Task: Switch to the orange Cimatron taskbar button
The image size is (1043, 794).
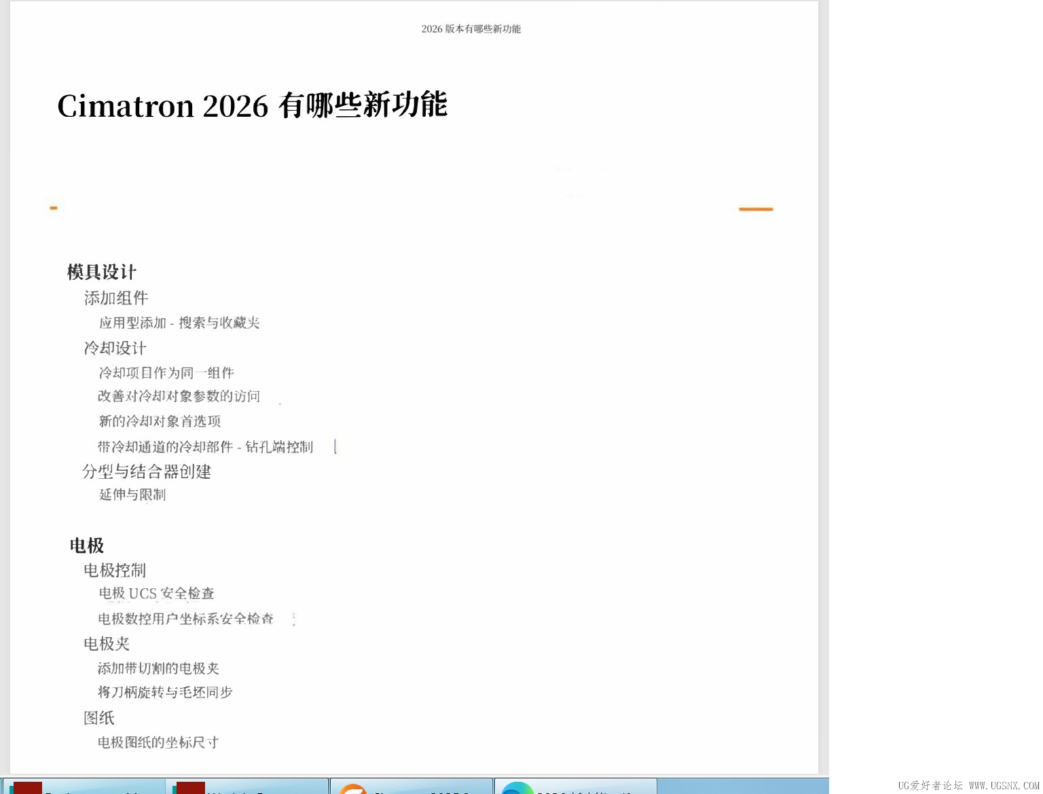Action: tap(411, 787)
